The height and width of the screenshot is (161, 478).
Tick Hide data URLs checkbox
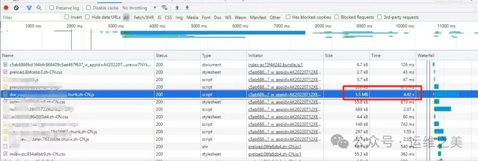[x=88, y=17]
